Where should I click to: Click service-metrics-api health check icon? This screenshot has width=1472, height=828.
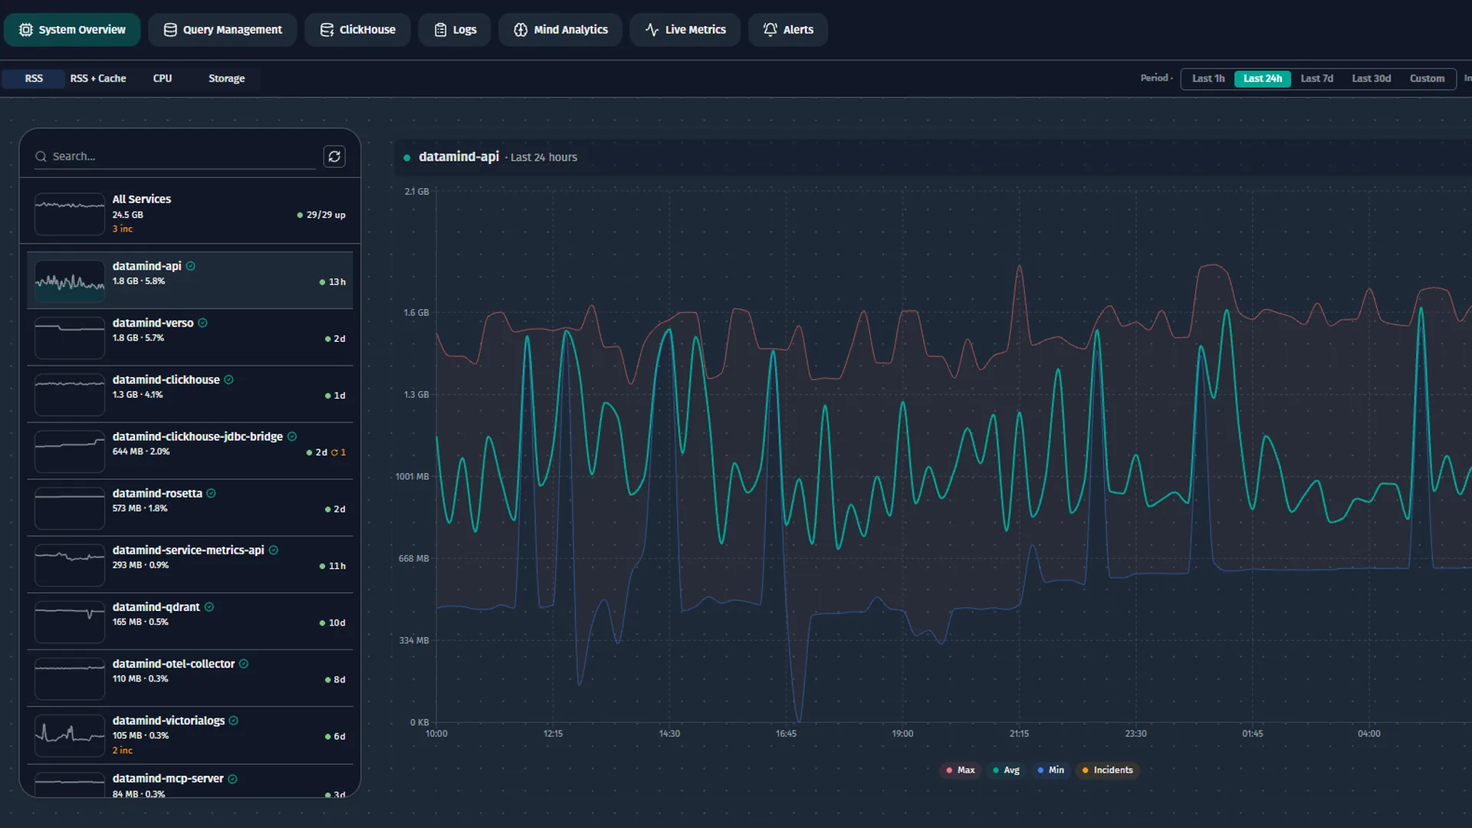tap(274, 550)
